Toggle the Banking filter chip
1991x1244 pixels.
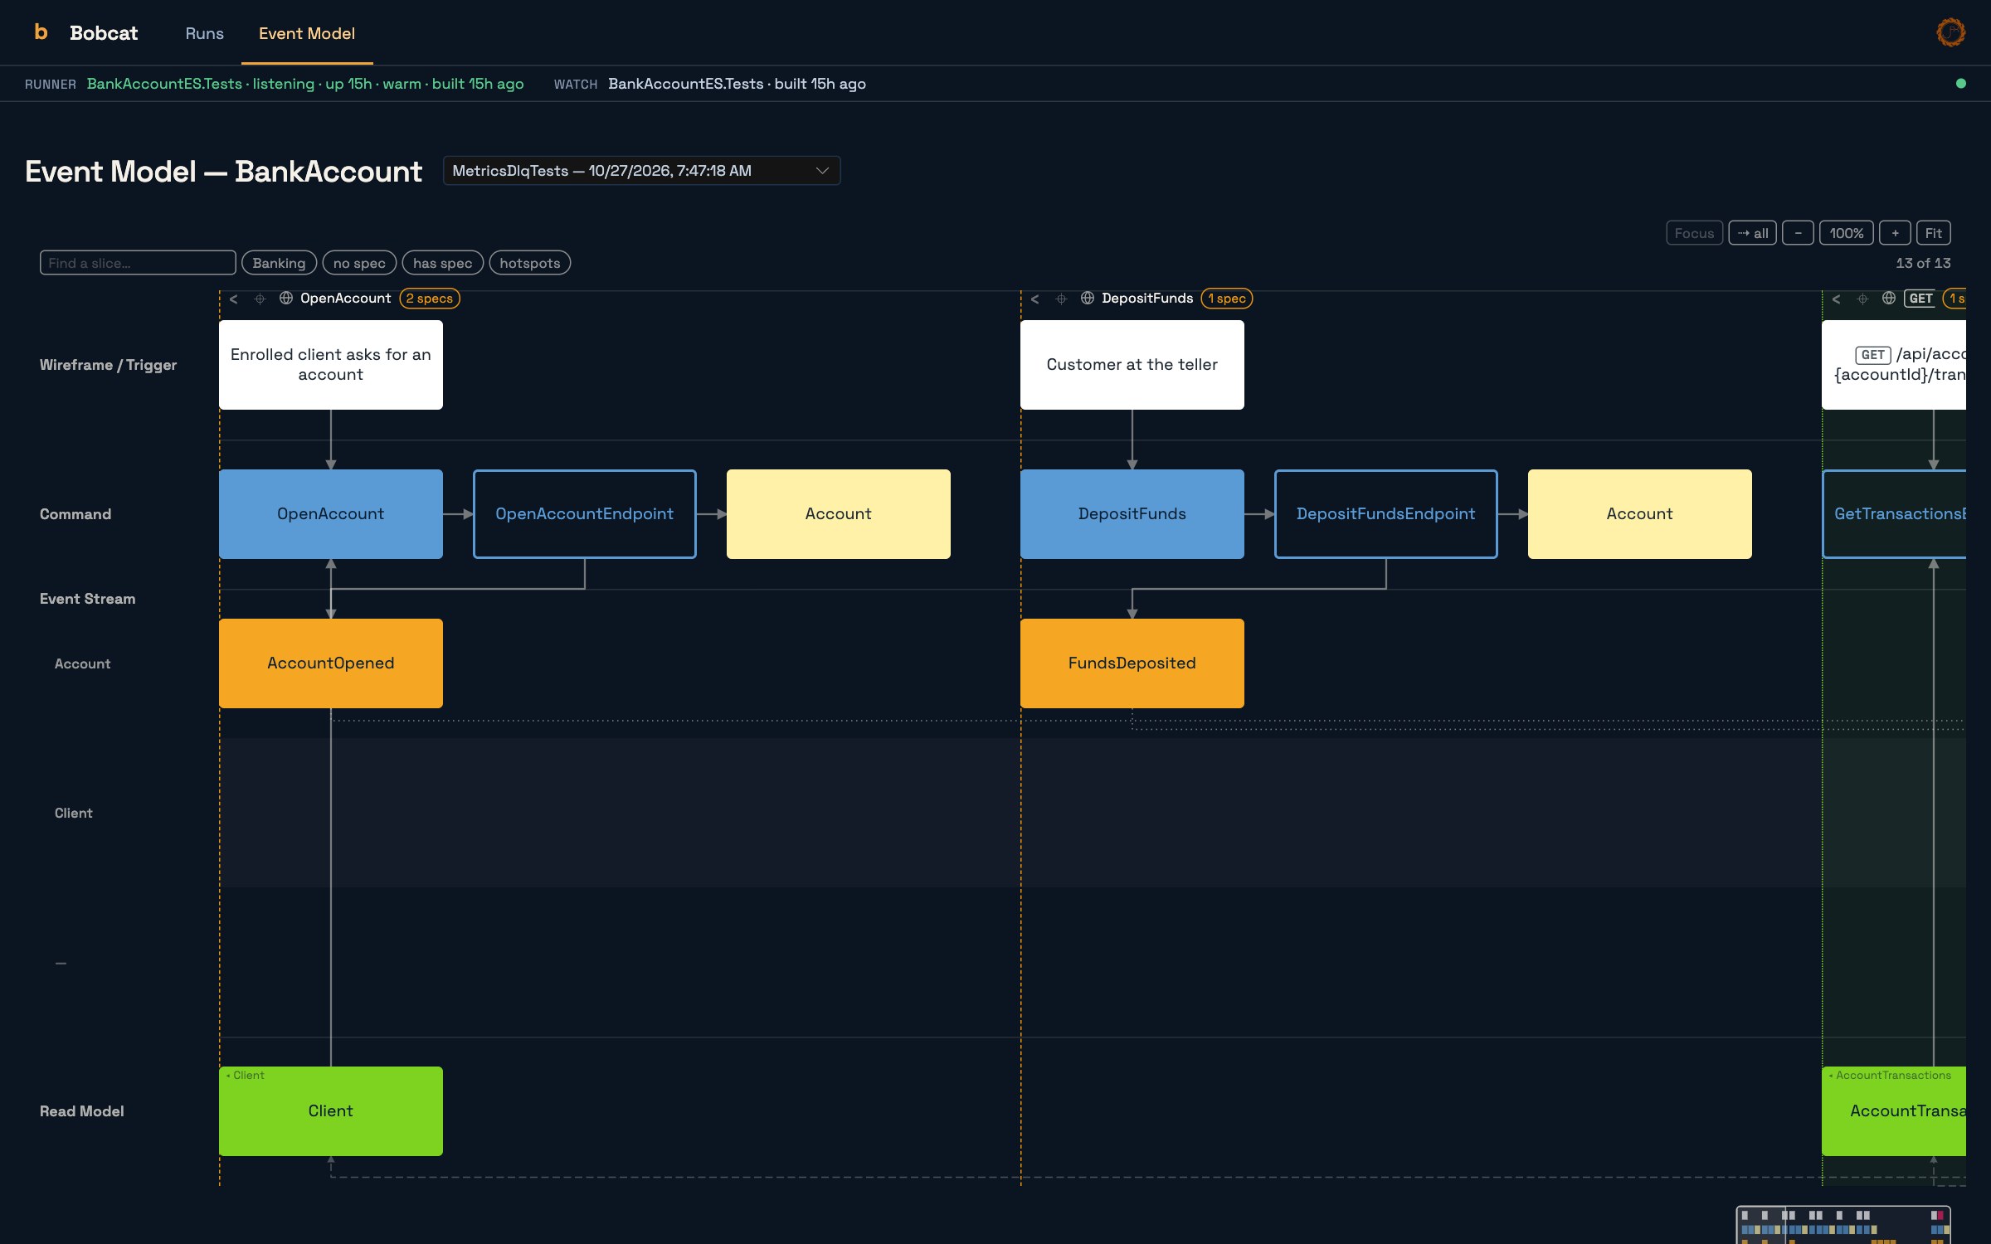(279, 263)
